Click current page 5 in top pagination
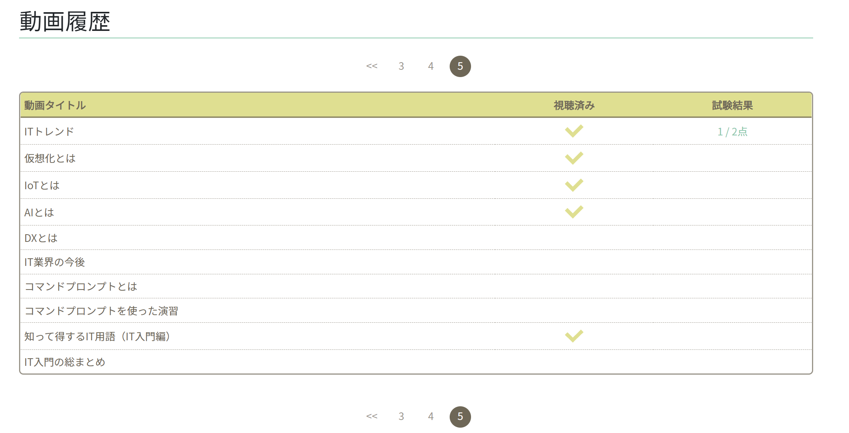 tap(460, 66)
